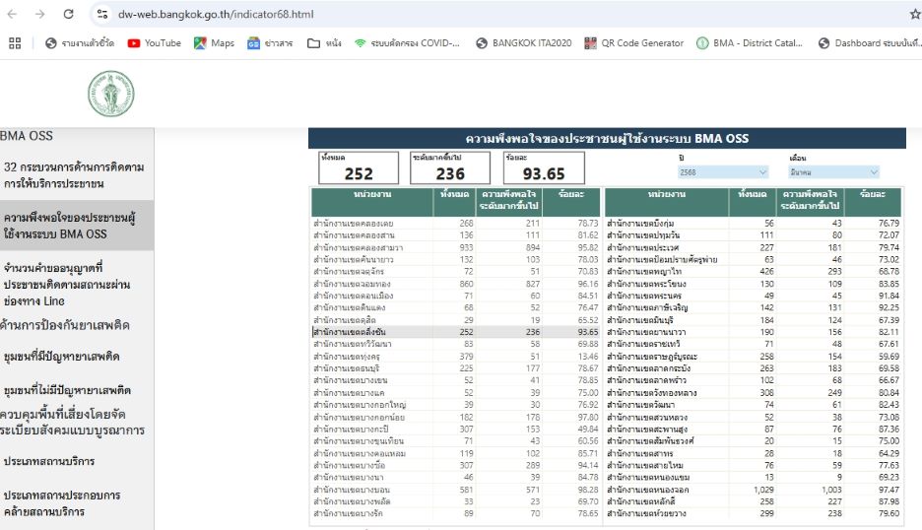The height and width of the screenshot is (530, 922).
Task: Click value 933 in left table
Action: click(466, 247)
